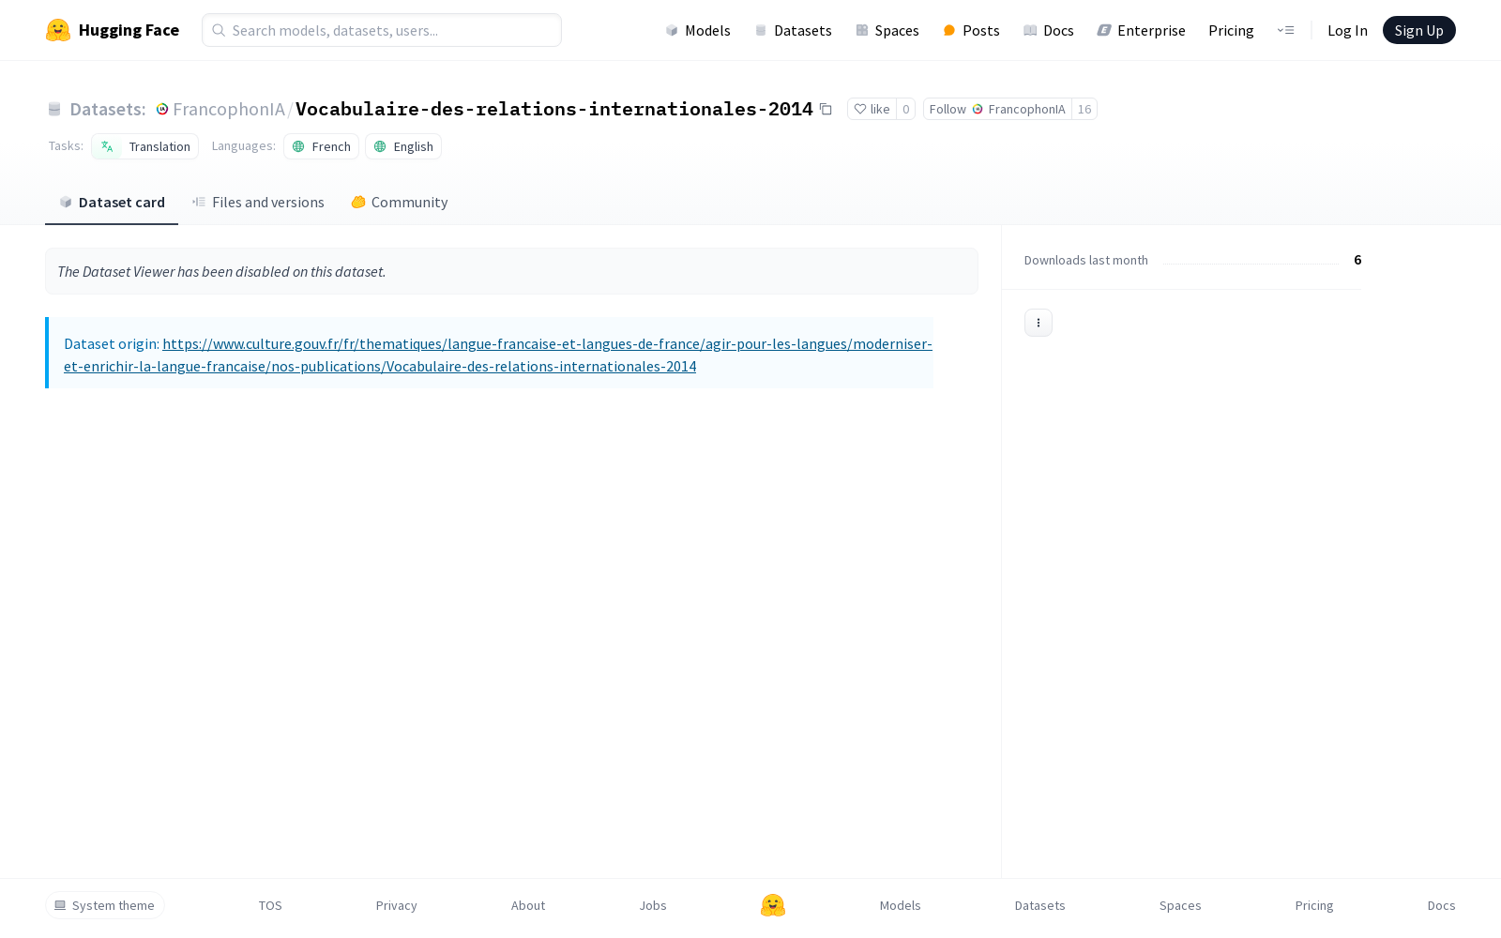Open the Privacy footer link
This screenshot has width=1501, height=938.
tap(396, 905)
